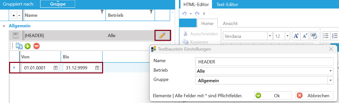
Task: Click the grid scrollbar up arrow
Action: coord(173,12)
